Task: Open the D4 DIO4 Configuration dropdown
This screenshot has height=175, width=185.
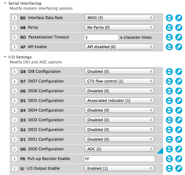Action: 119,110
